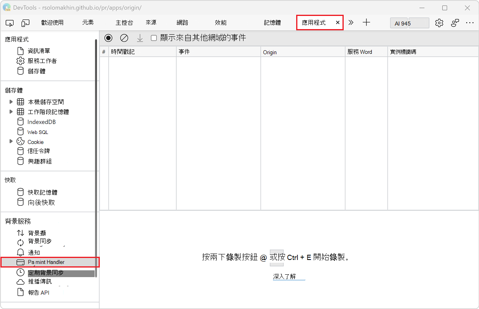
Task: Open the 來源 tab
Action: coord(151,23)
